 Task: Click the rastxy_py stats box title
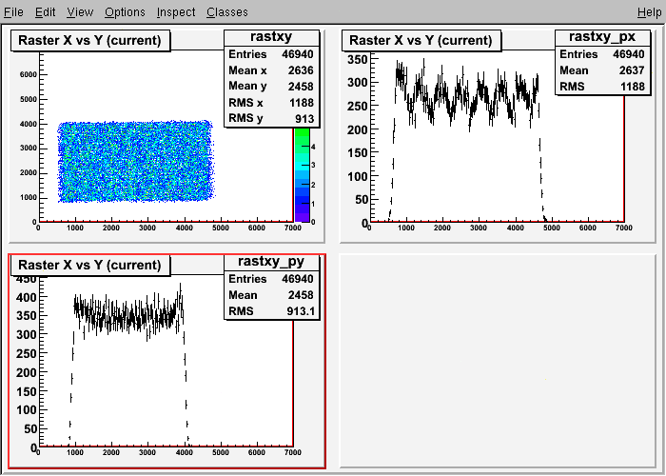271,262
